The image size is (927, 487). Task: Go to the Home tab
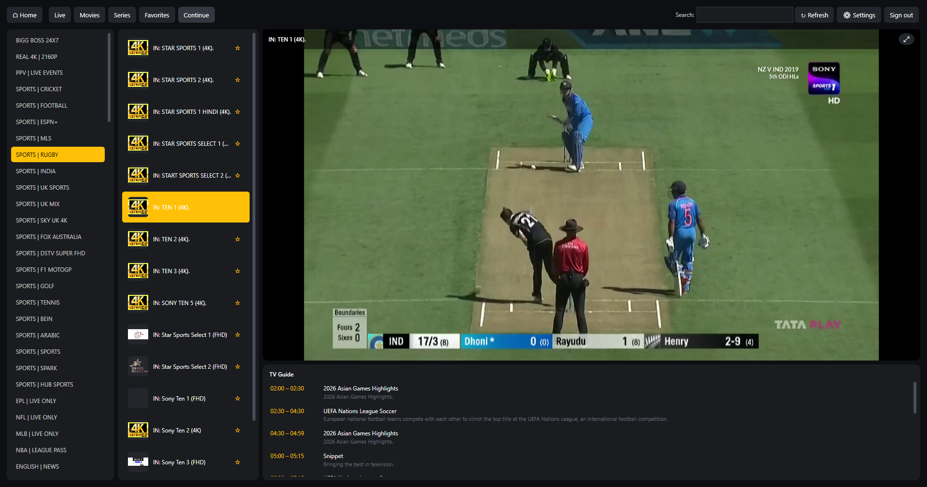25,15
